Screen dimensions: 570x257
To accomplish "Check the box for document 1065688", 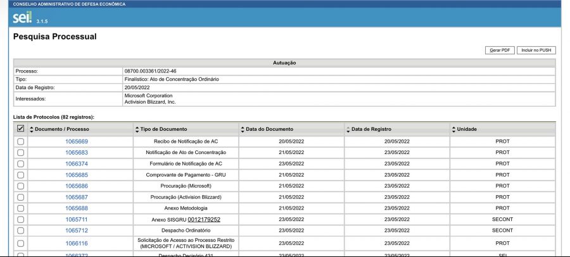I will click(x=21, y=208).
